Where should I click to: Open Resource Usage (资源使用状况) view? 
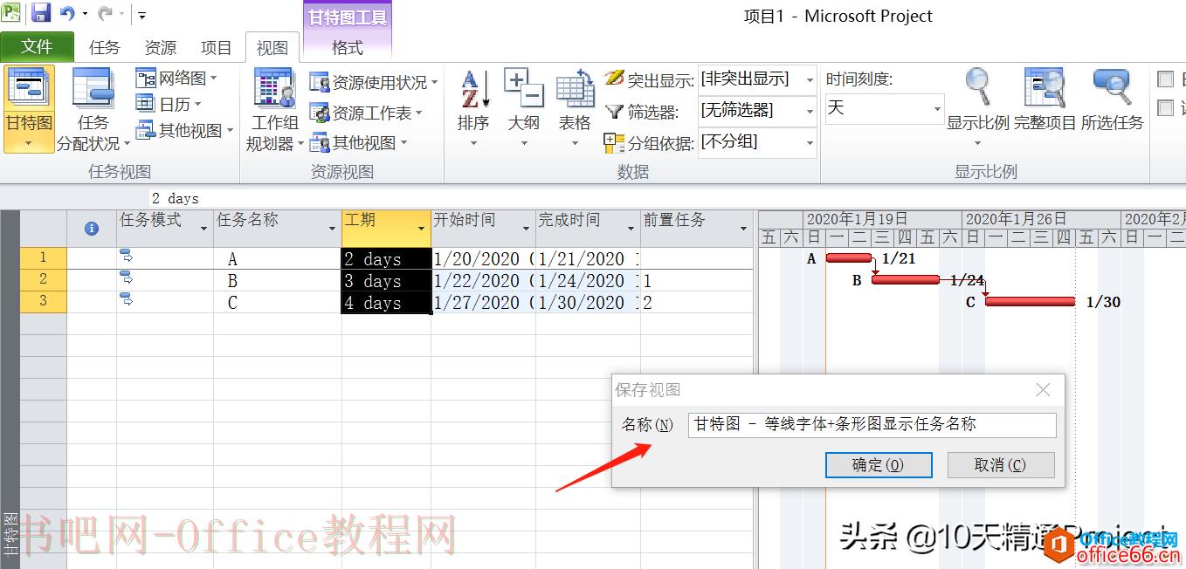point(374,83)
